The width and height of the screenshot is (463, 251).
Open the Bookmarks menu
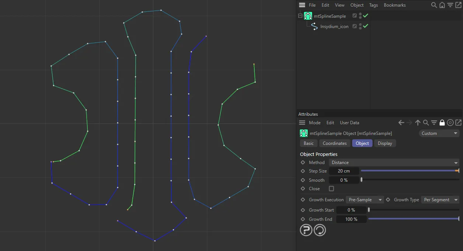(394, 5)
